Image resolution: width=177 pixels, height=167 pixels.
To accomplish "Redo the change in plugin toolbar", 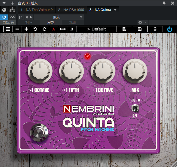I will [44, 29].
